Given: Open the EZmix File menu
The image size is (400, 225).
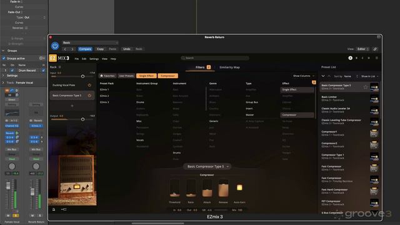Looking at the screenshot, I should (76, 59).
